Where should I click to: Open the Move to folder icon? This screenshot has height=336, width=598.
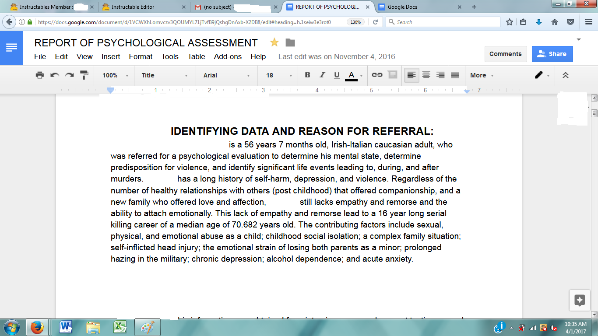[290, 42]
